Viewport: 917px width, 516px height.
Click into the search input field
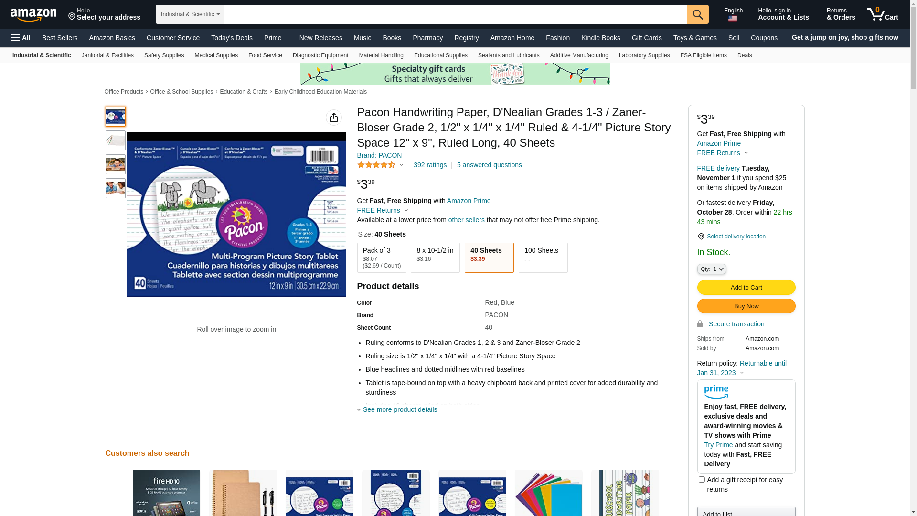pyautogui.click(x=456, y=14)
